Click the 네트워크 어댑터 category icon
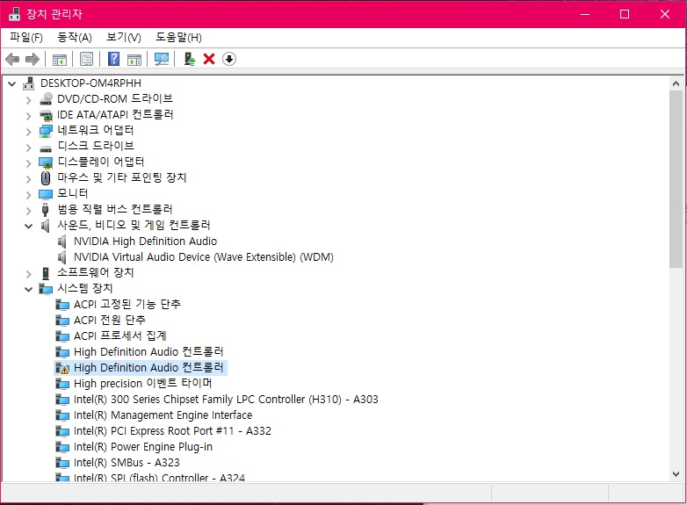The width and height of the screenshot is (687, 505). (46, 131)
